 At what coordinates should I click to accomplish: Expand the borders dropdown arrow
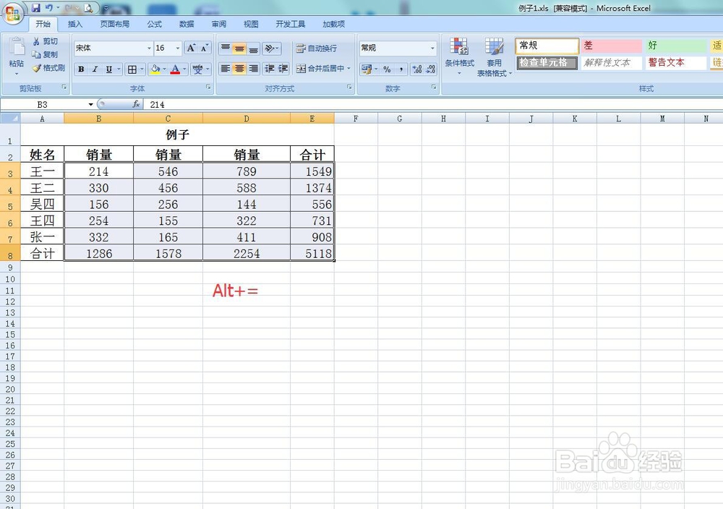[142, 69]
